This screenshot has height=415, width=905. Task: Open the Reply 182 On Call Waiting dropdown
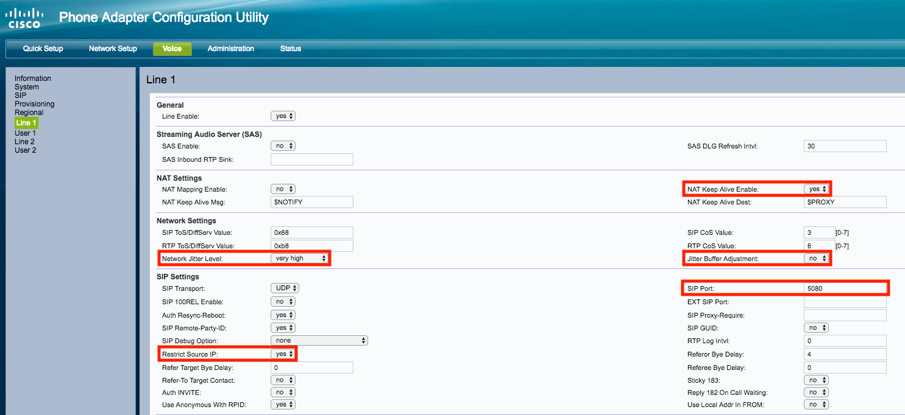click(816, 393)
